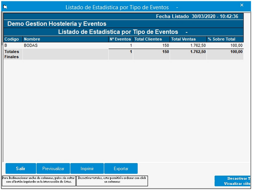Sort by the Codigo column header
Viewport: 254px width, 190px height.
[x=13, y=39]
